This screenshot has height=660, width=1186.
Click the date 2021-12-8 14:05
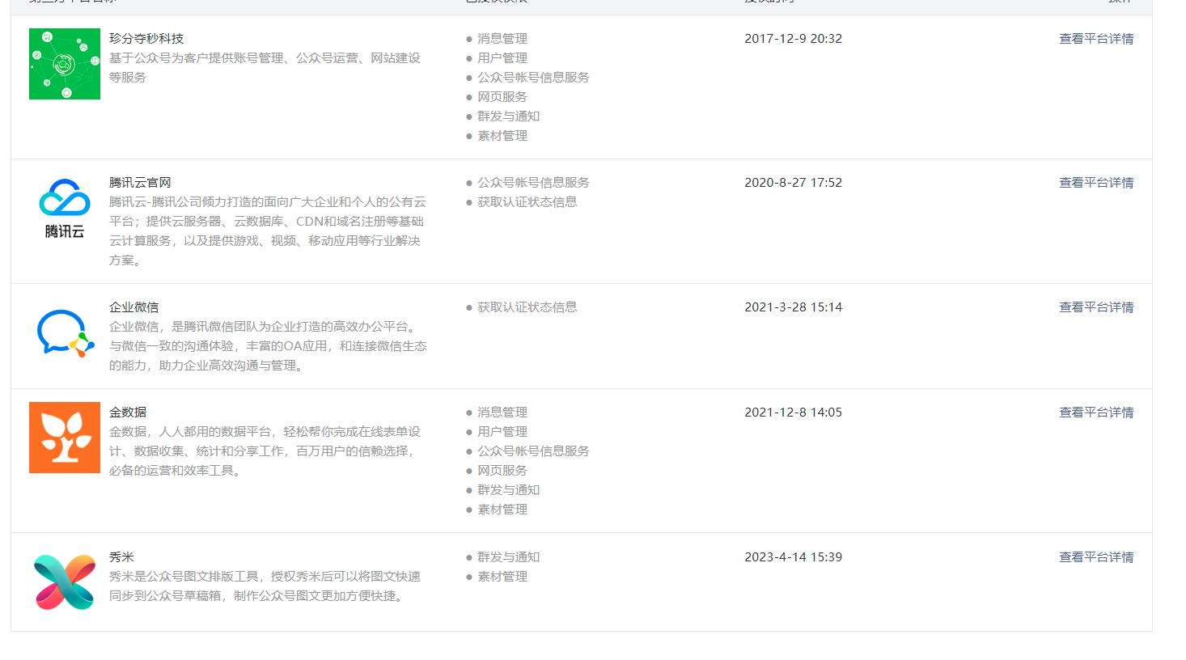pyautogui.click(x=794, y=412)
